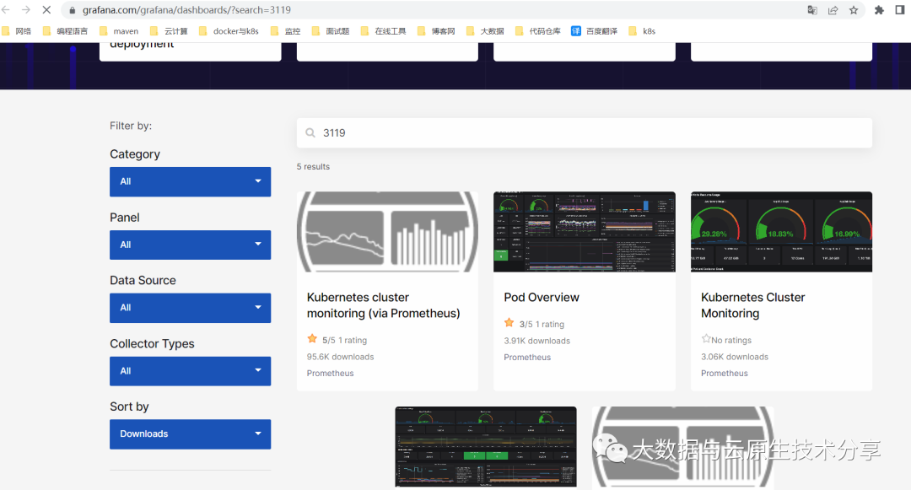The height and width of the screenshot is (490, 911).
Task: Expand the Collector Types filter dropdown
Action: [x=190, y=371]
